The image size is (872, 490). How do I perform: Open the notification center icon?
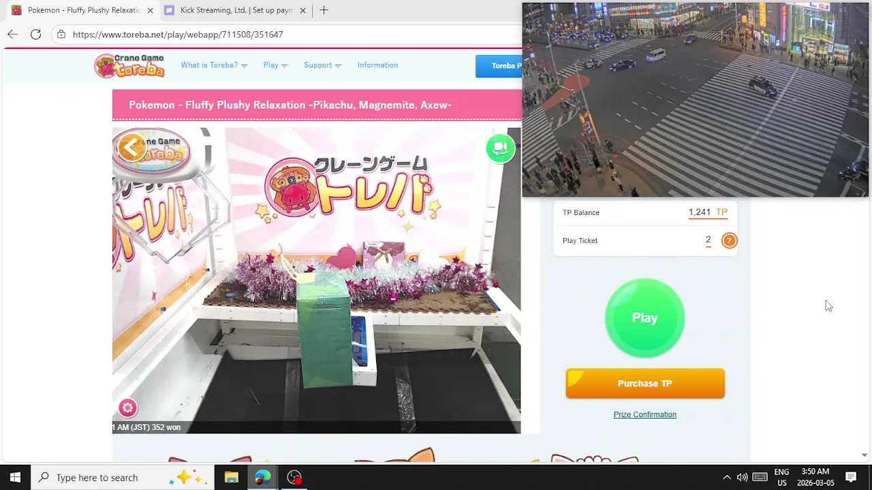tap(851, 477)
